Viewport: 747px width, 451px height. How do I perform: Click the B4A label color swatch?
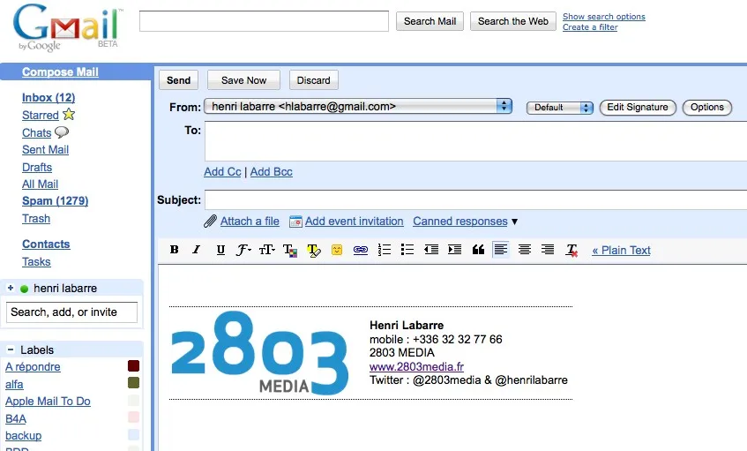pos(133,417)
